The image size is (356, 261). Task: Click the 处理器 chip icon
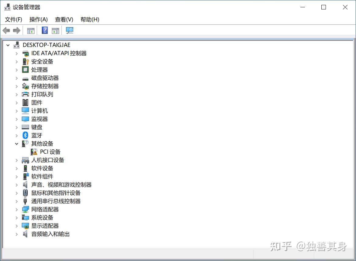coord(26,70)
